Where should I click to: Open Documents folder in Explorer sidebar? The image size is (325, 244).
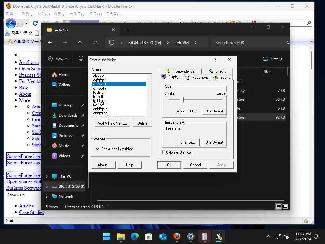(x=65, y=125)
